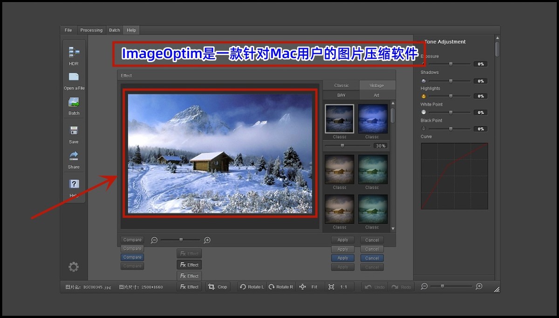Viewport: 559px width, 318px height.
Task: Select the first Classic effect thumbnail
Action: (339, 118)
